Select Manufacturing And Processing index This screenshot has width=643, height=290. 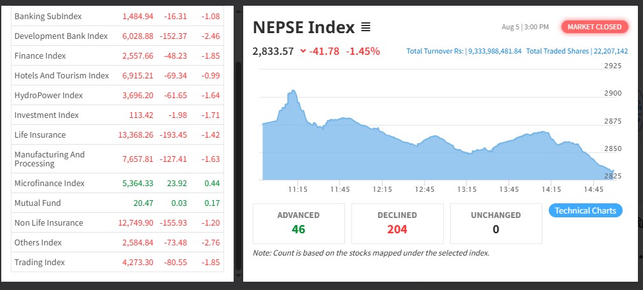tap(49, 159)
